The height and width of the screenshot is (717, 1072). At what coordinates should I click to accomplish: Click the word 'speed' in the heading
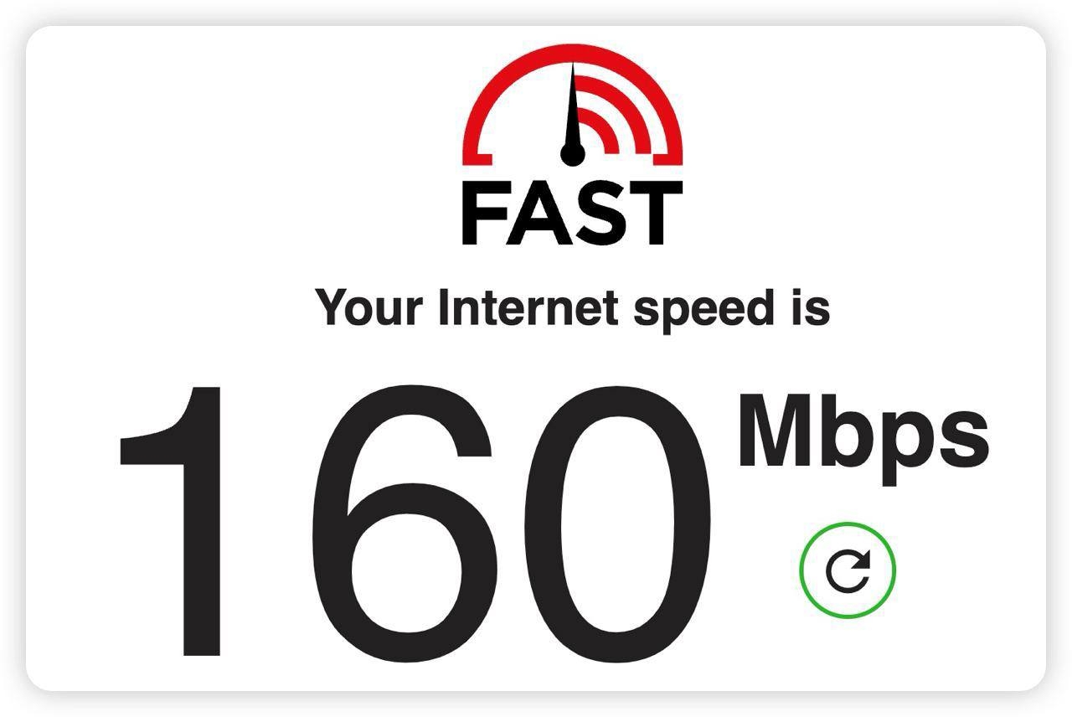[703, 310]
